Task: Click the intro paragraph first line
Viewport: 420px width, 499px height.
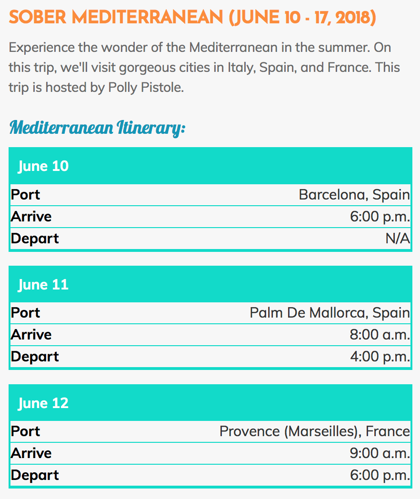Action: tap(200, 48)
